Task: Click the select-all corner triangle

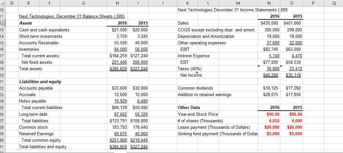Action: point(2,3)
